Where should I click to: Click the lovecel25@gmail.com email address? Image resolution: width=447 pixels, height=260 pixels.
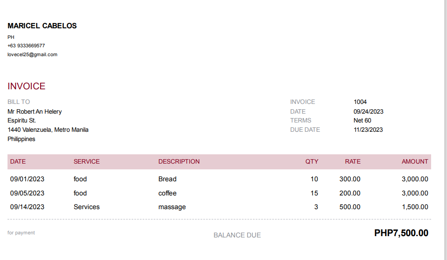32,55
